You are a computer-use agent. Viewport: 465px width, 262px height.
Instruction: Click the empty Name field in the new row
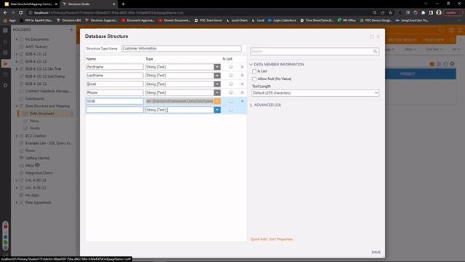pyautogui.click(x=115, y=110)
